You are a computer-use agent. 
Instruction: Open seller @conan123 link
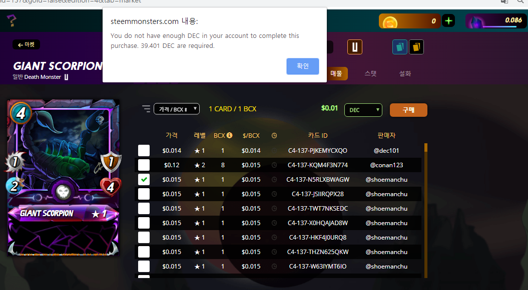386,165
